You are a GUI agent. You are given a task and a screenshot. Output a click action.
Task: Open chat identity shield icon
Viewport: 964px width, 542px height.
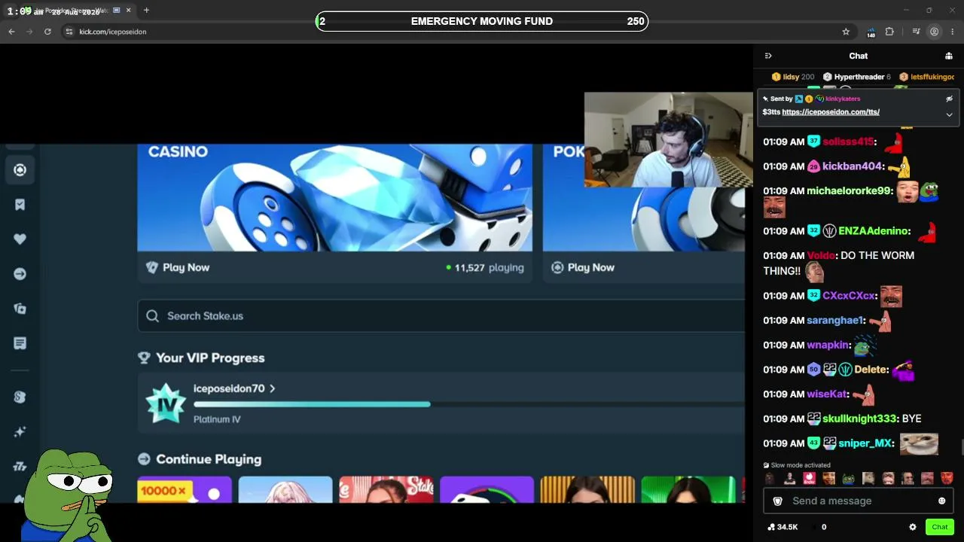point(778,501)
